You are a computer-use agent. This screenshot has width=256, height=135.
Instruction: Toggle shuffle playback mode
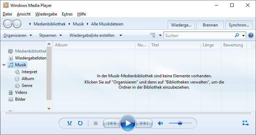(69, 123)
